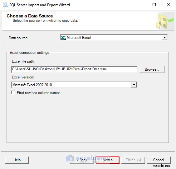The width and height of the screenshot is (176, 169).
Task: Click the 'Choose a Data Source' heading
Action: 30,16
